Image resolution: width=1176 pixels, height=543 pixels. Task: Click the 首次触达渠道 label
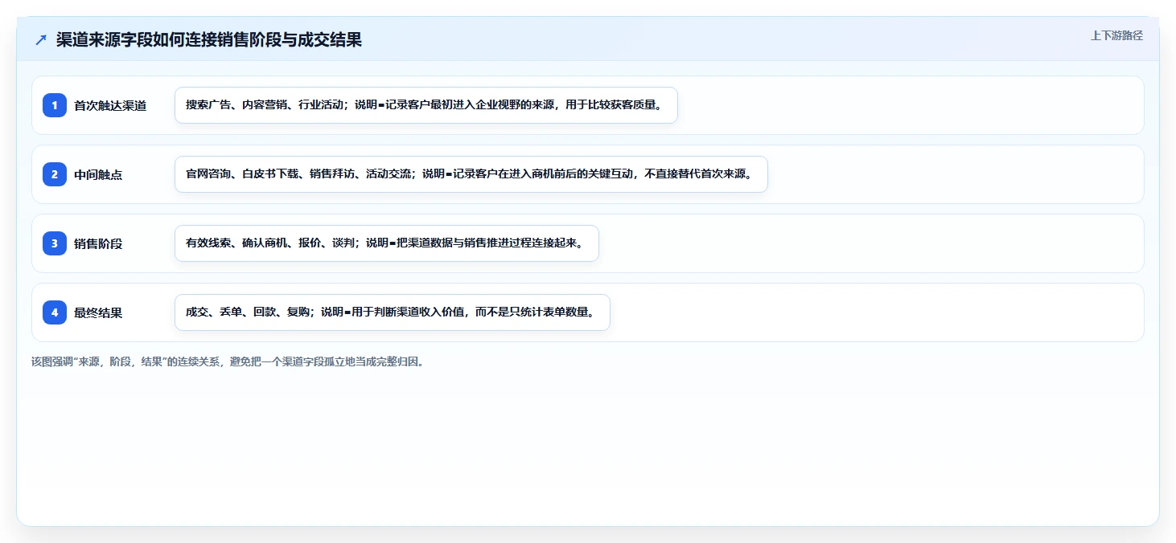(110, 105)
